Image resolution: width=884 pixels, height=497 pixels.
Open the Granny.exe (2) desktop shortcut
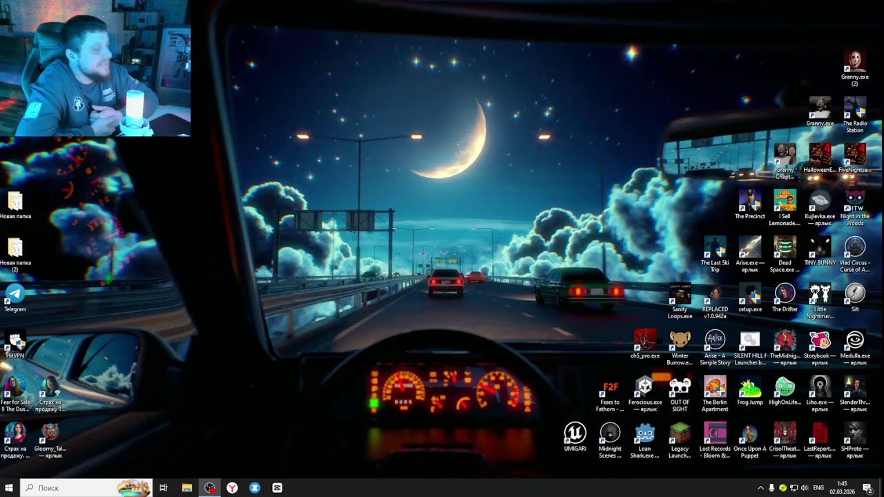tap(854, 68)
